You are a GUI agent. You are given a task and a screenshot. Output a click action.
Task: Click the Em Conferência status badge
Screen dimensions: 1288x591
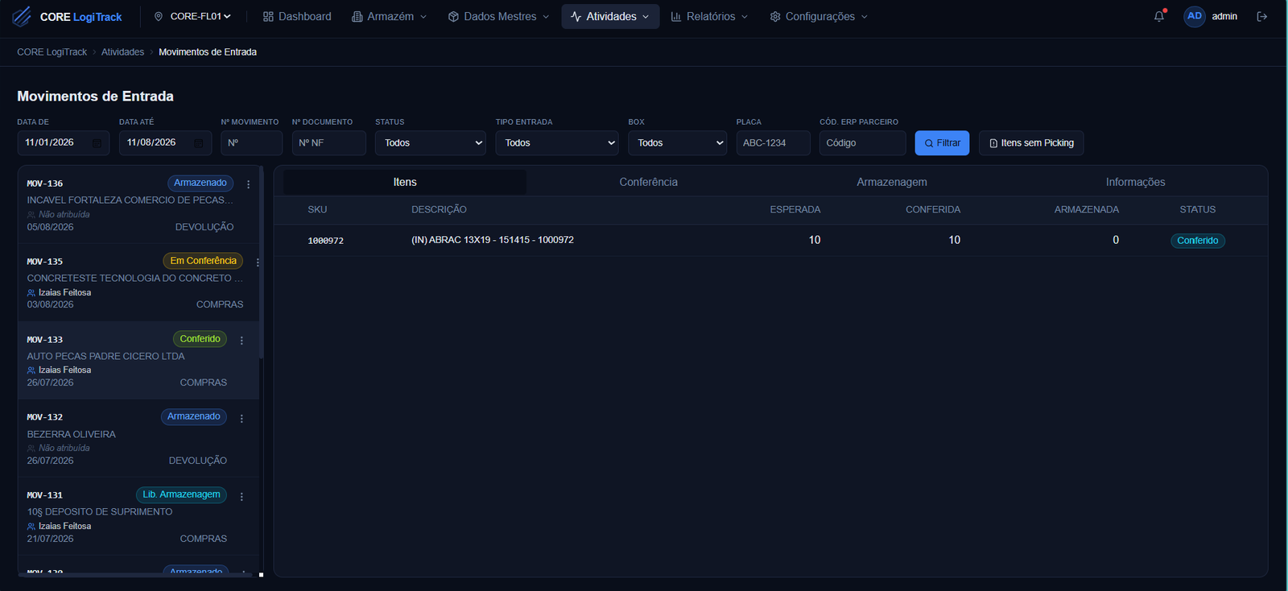[x=203, y=261]
